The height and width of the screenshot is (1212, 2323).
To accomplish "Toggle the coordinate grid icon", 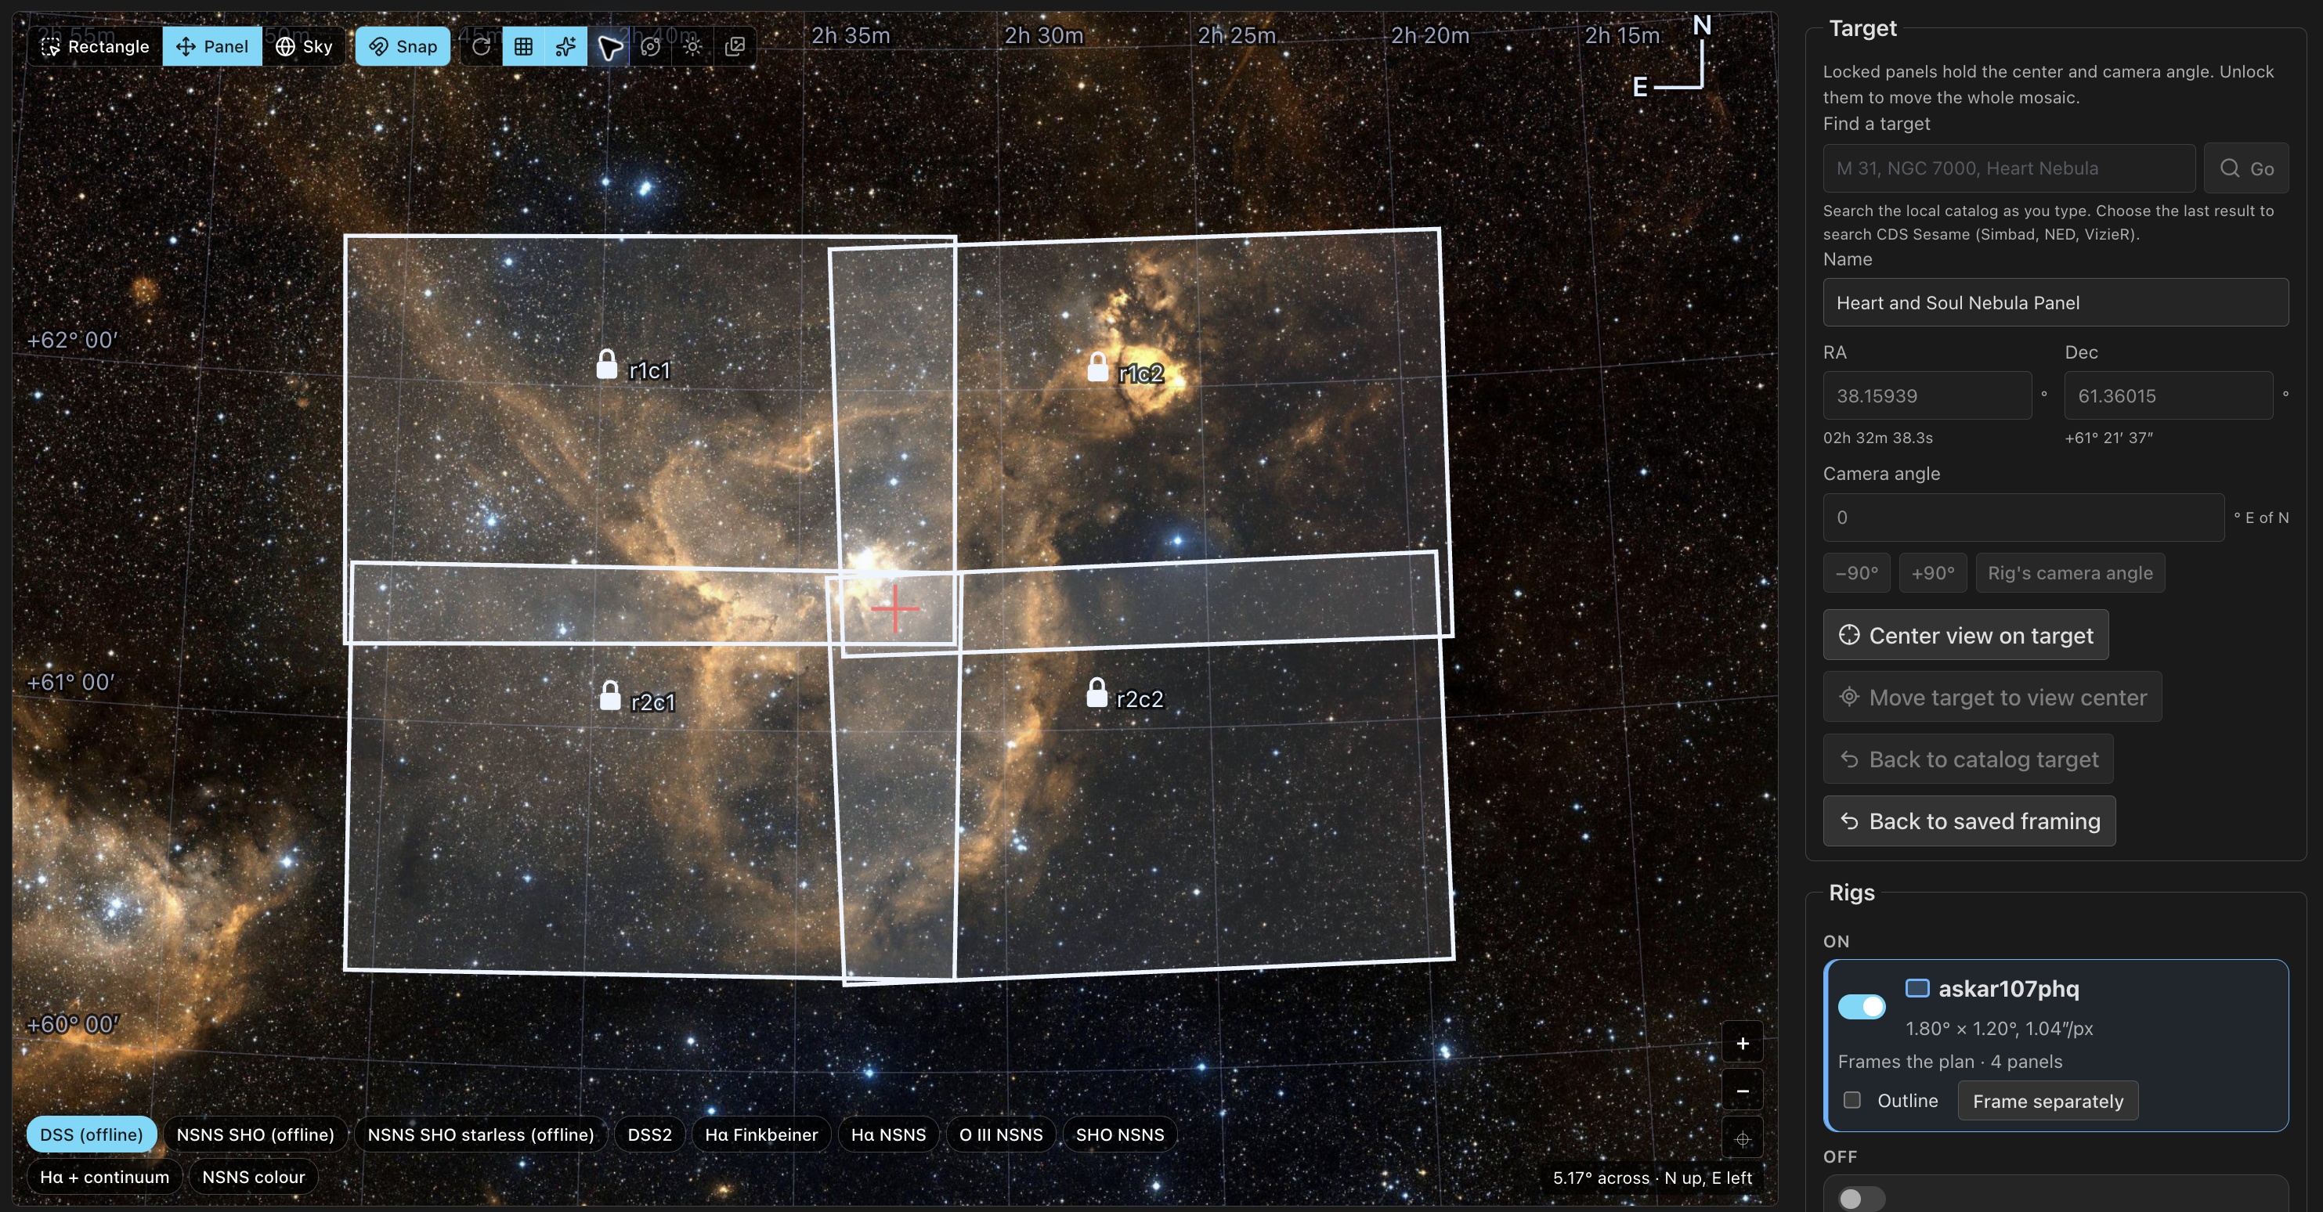I will (x=523, y=46).
